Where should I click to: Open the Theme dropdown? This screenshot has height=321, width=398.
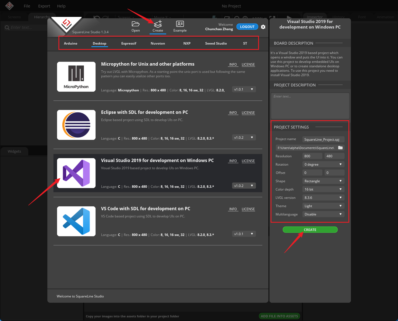(323, 206)
